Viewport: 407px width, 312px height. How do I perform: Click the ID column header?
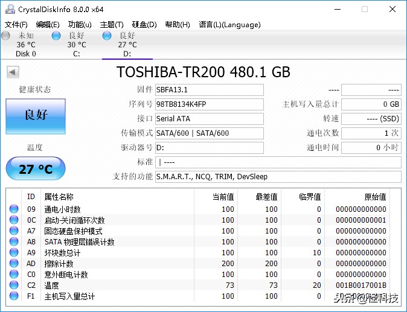point(31,197)
